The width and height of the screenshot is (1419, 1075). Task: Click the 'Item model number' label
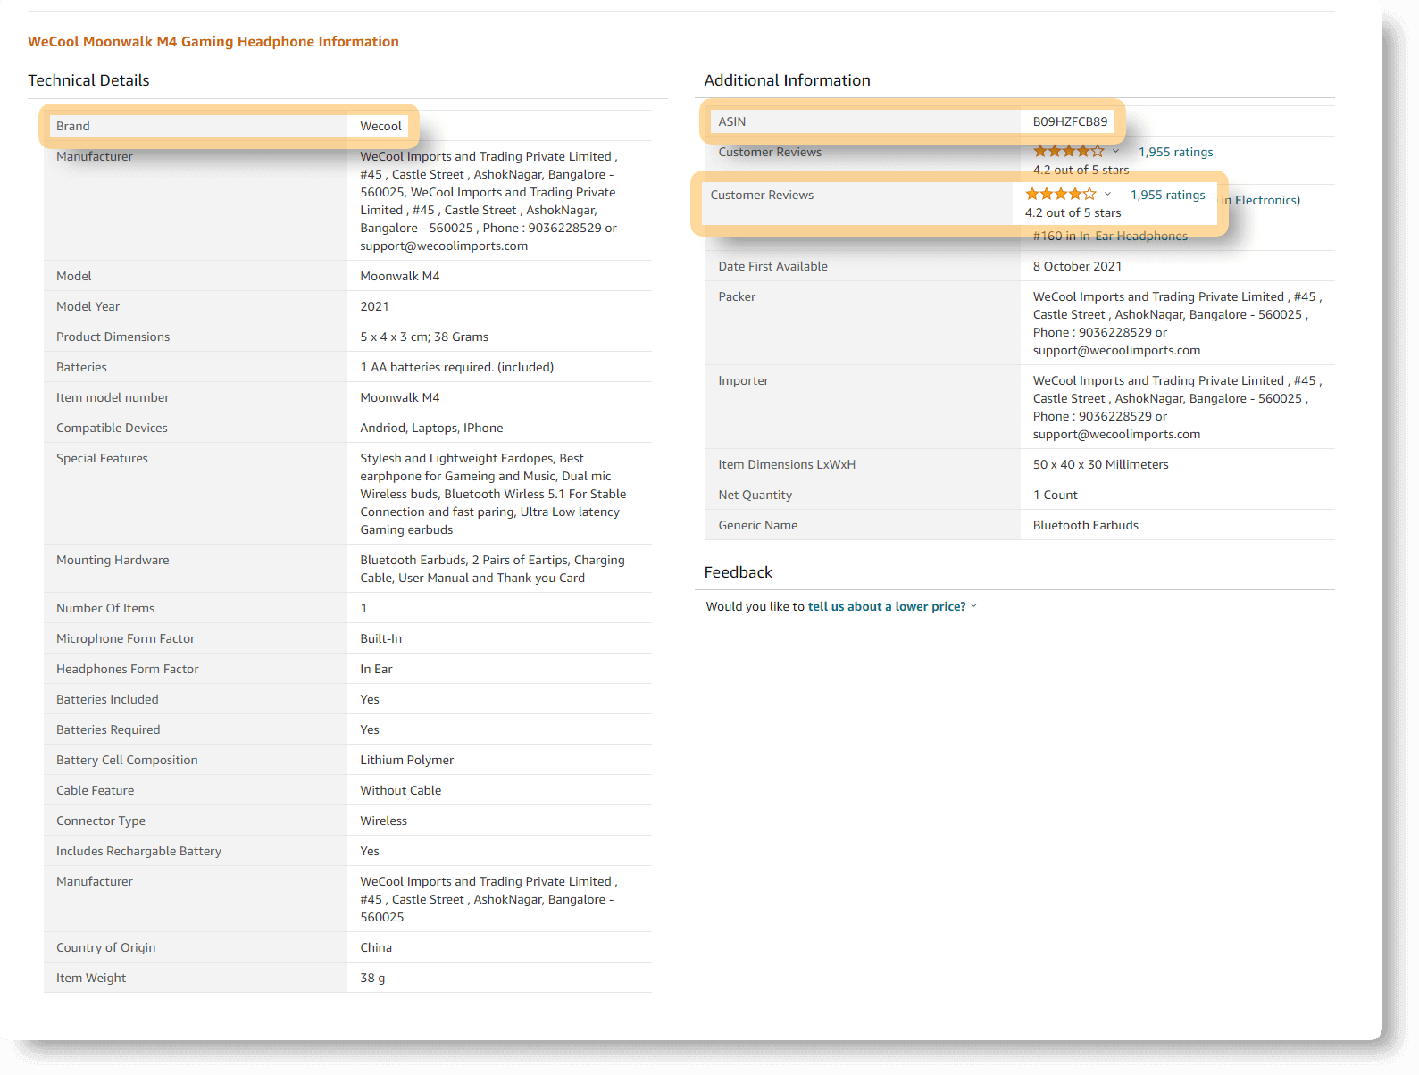coord(113,397)
